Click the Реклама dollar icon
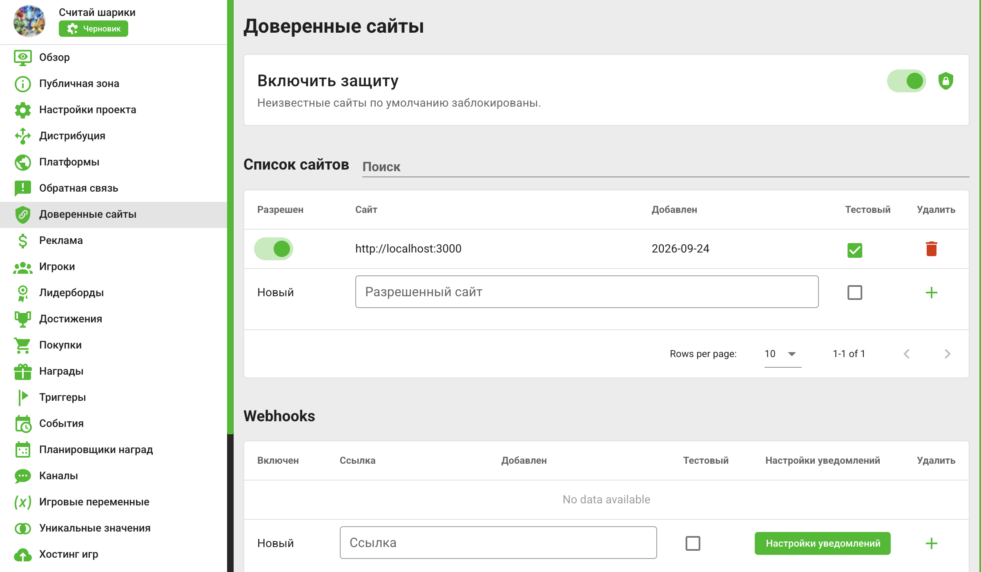 tap(23, 241)
